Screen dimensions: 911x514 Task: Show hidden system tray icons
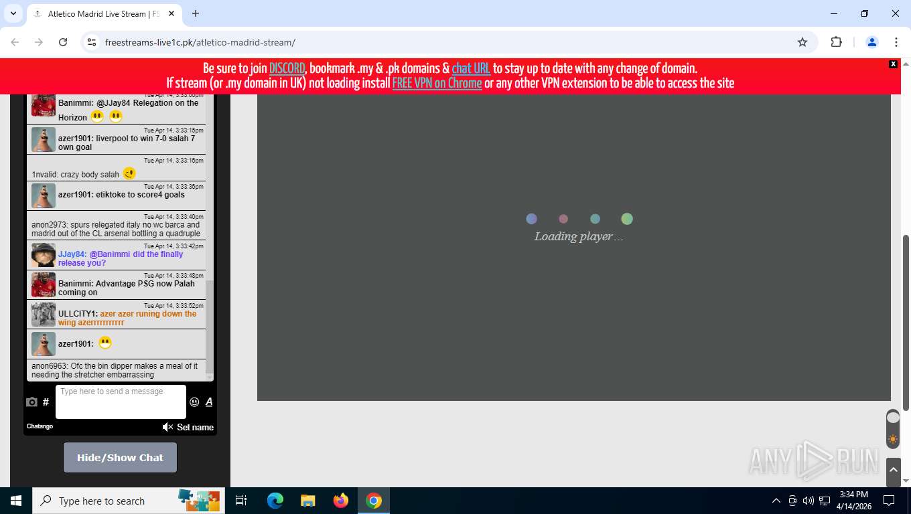pyautogui.click(x=776, y=501)
